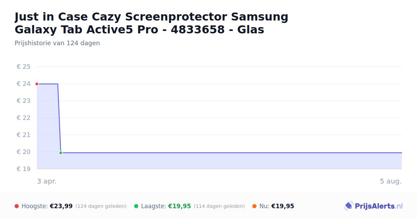Click the orange Nu legend dot
Viewport: 417px width, 219px height.
click(x=254, y=206)
